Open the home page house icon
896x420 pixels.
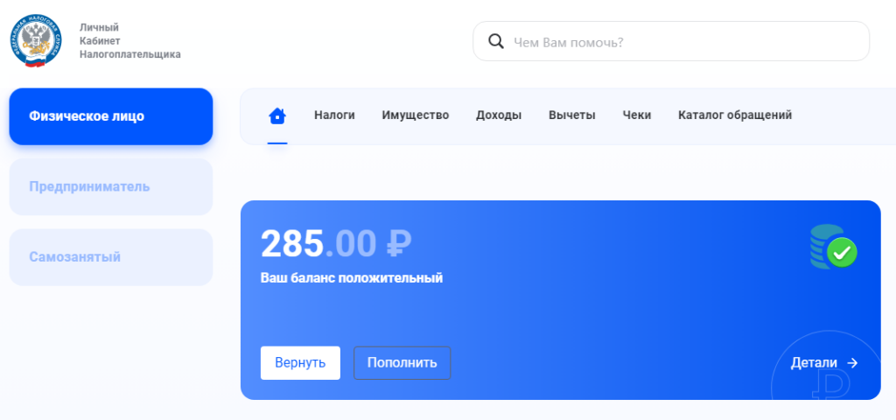(277, 115)
